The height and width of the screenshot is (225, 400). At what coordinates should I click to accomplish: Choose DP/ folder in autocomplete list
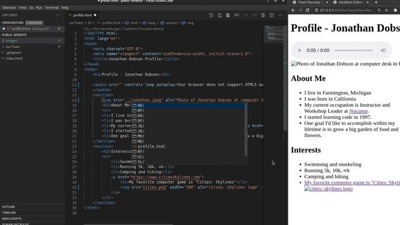tap(188, 121)
